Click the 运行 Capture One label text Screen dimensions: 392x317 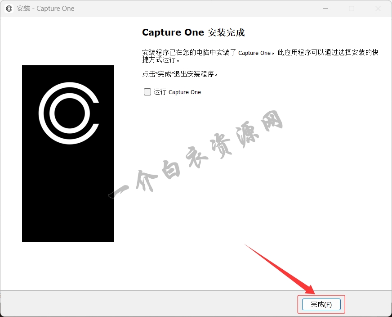click(177, 92)
